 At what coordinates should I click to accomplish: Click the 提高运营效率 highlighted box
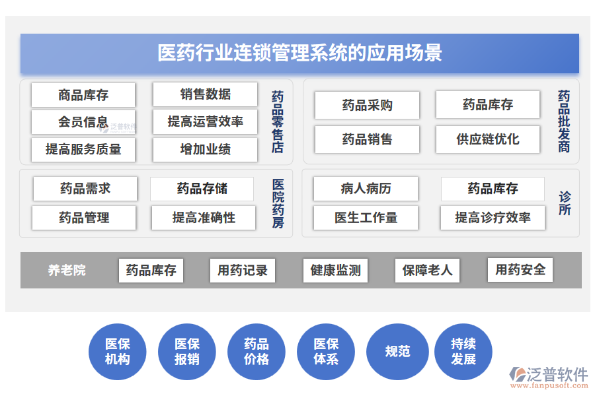point(204,122)
